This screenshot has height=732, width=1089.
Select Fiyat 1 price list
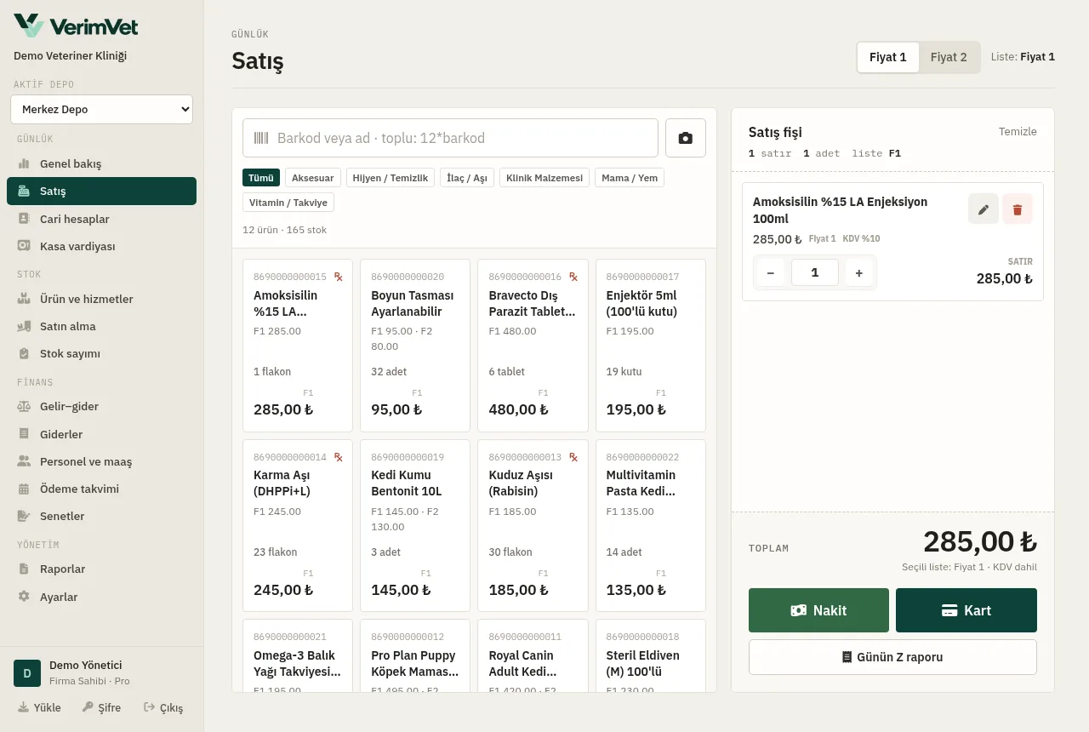[x=888, y=57]
